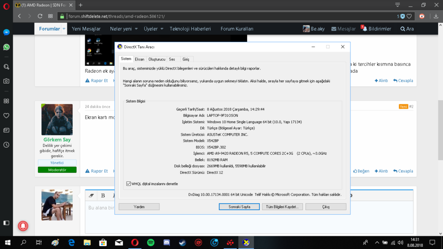The height and width of the screenshot is (249, 443).
Task: Open bookmarks heart in Opera sidebar
Action: coord(6,115)
